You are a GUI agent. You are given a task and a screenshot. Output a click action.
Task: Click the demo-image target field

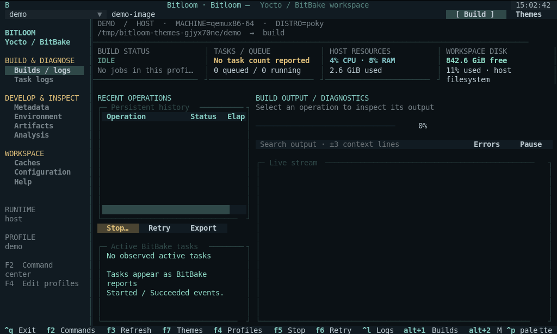tap(133, 14)
